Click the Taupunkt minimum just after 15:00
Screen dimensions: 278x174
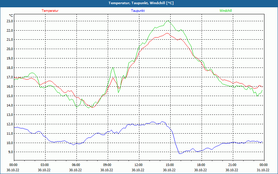tap(180, 153)
